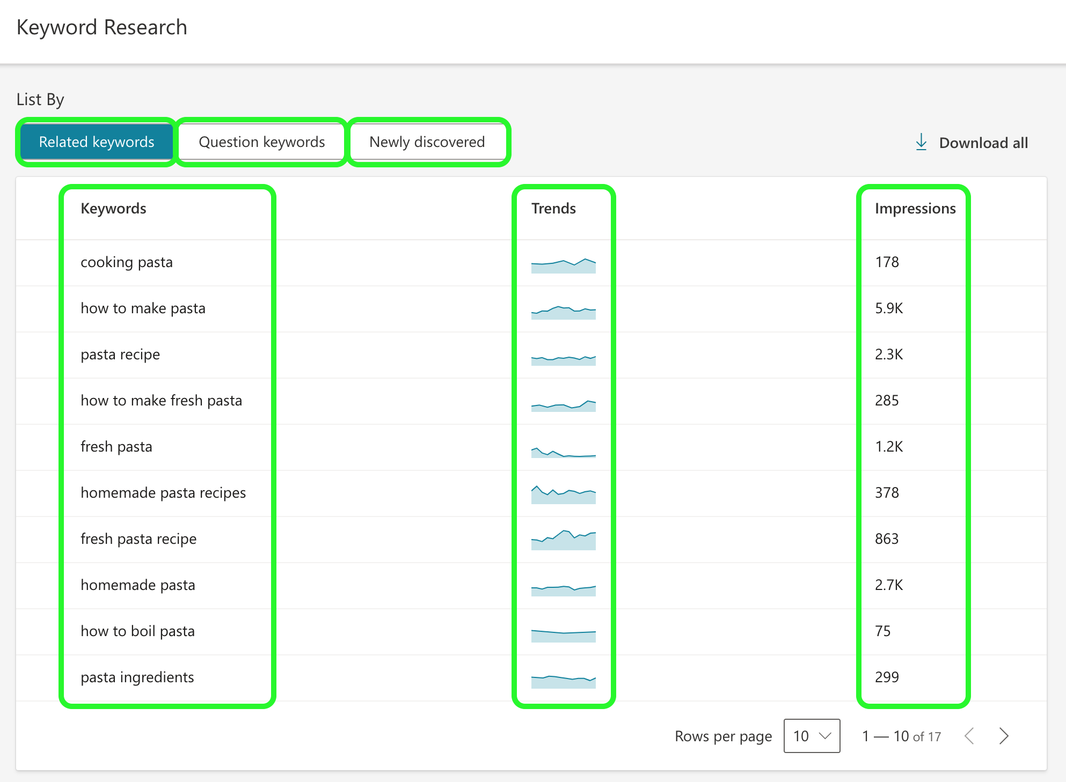1066x782 pixels.
Task: Select impressions value 2.3K
Action: click(889, 355)
